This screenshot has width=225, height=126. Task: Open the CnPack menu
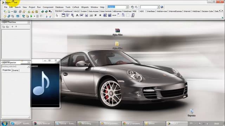click(76, 7)
